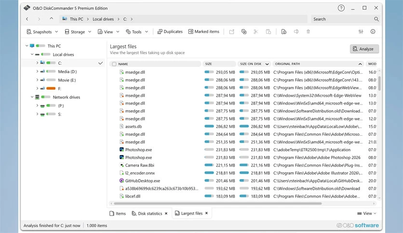This screenshot has width=403, height=233.
Task: Open the info circle icon
Action: [373, 32]
